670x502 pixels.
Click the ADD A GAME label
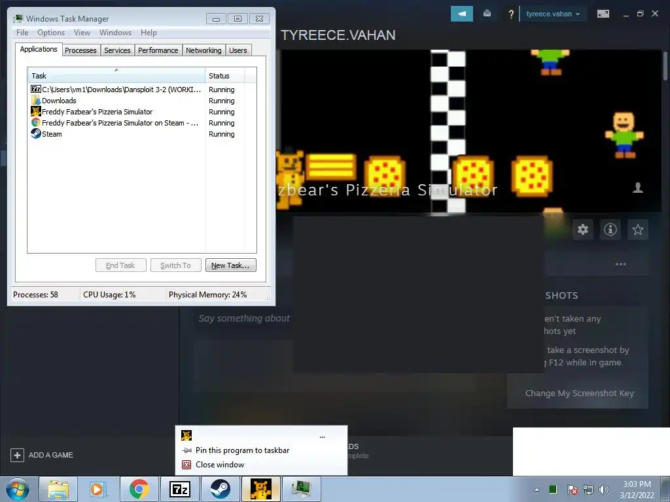tap(51, 455)
